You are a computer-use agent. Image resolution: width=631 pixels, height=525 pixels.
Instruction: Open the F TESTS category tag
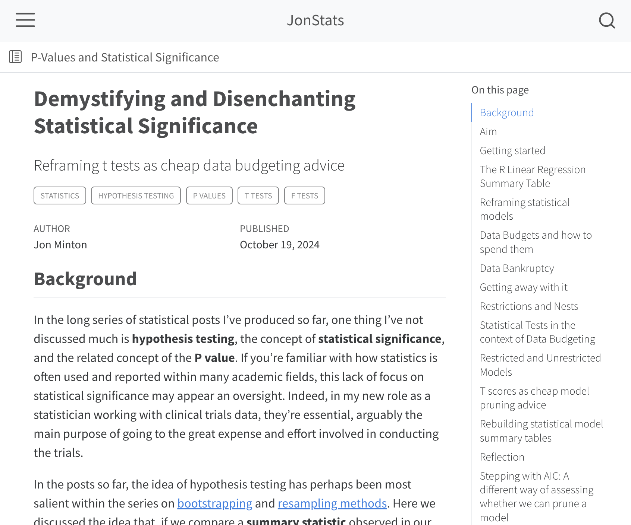pyautogui.click(x=304, y=195)
